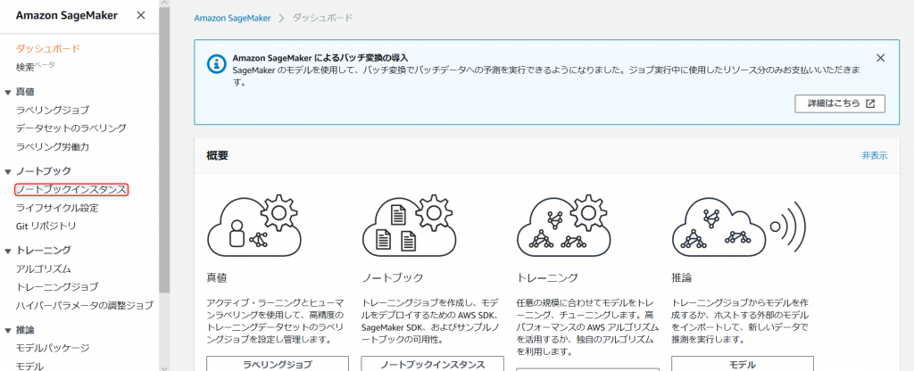Open the 詳細はこちら external link button
Image resolution: width=914 pixels, height=371 pixels.
(x=839, y=103)
